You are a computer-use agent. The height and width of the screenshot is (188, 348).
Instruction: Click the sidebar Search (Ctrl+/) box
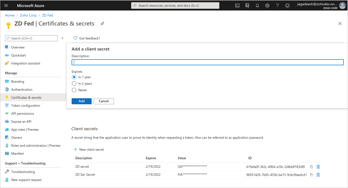coord(31,38)
